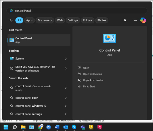
Task: Click the Search icon on the taskbar
Action: click(x=15, y=127)
